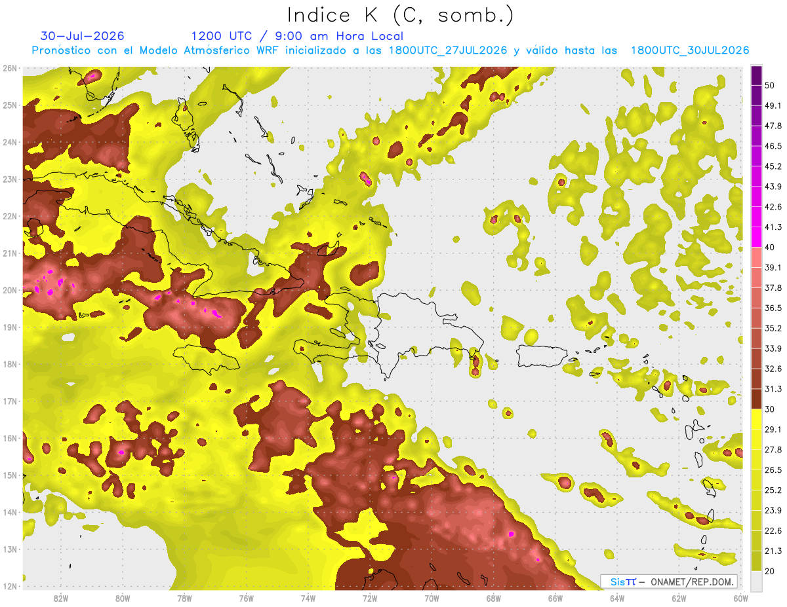Screen dimensions: 787x607
Task: Click the colorbar value 46.5
Action: [773, 146]
